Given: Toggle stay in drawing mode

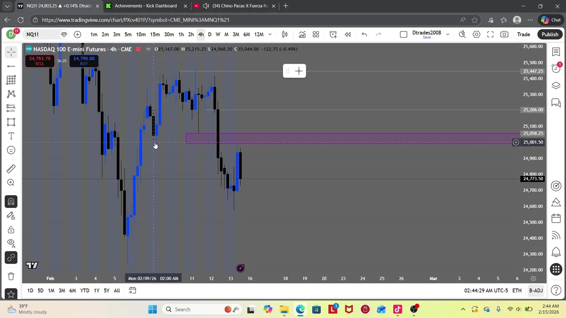Looking at the screenshot, I should [11, 216].
